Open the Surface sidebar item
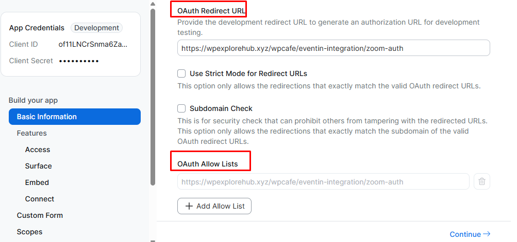Viewport: 517px width, 242px height. point(39,166)
